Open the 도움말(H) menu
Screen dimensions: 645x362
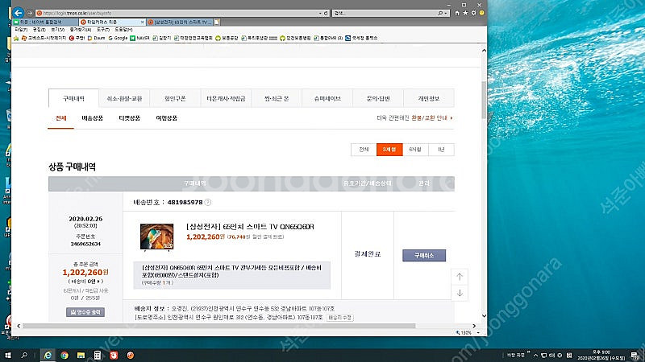(x=123, y=30)
